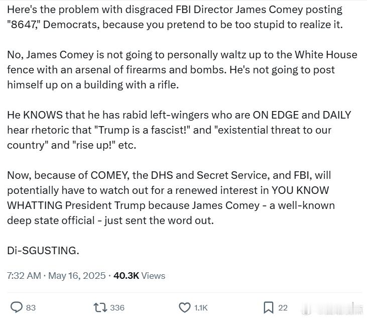The image size is (367, 319).
Task: Bookmark the post with the bookmark icon
Action: (x=269, y=307)
